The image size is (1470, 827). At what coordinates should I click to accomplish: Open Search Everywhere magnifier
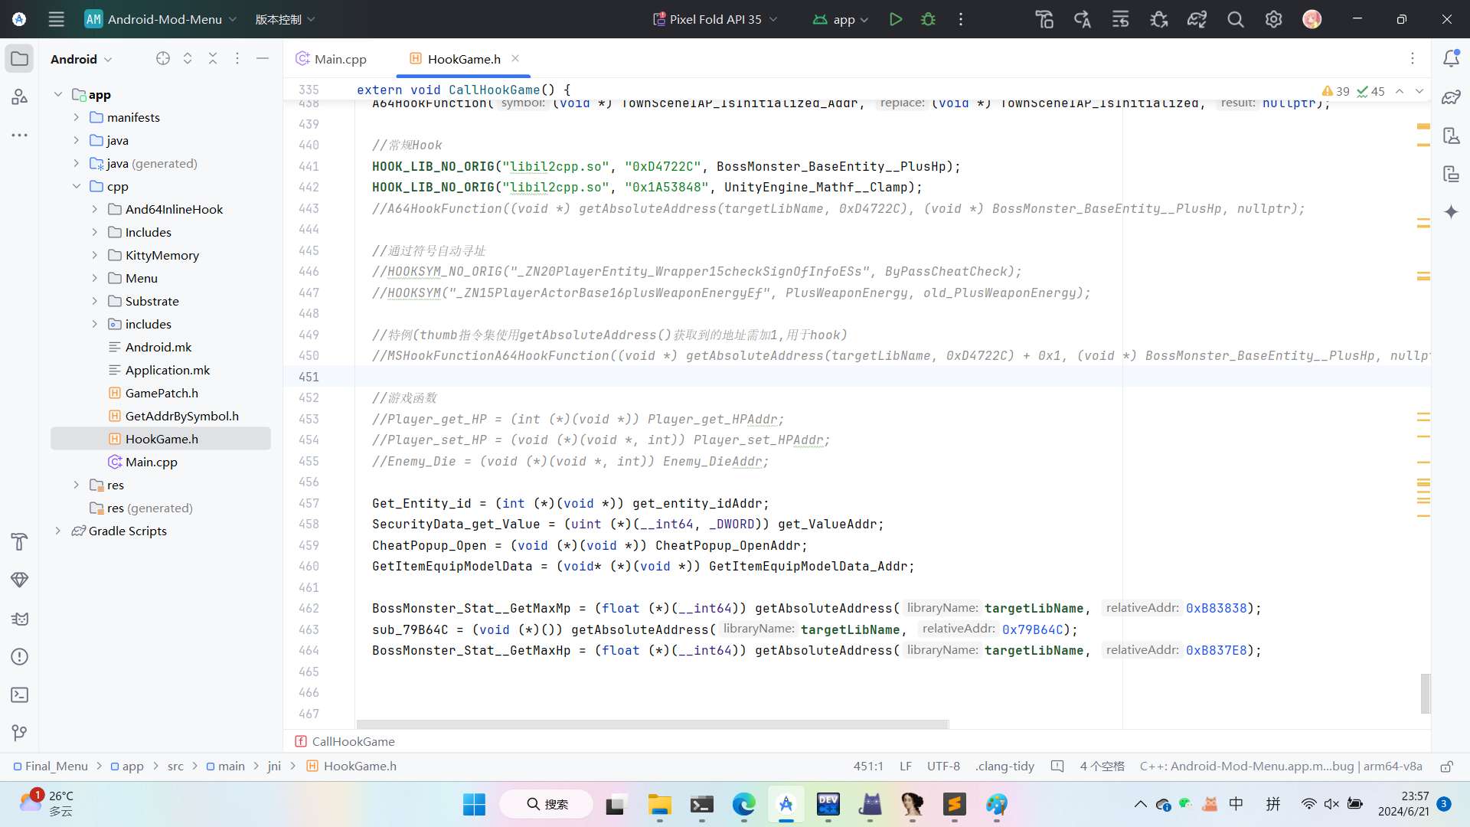pyautogui.click(x=1235, y=19)
